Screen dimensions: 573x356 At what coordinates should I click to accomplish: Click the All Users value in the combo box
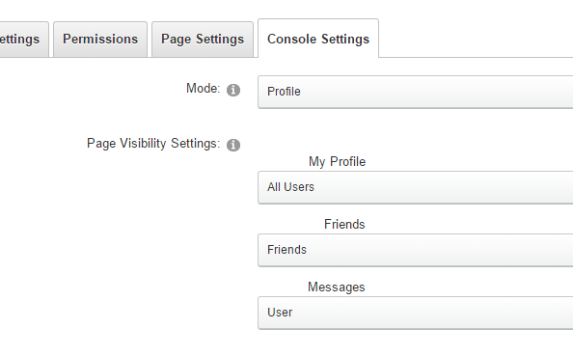[x=290, y=187]
